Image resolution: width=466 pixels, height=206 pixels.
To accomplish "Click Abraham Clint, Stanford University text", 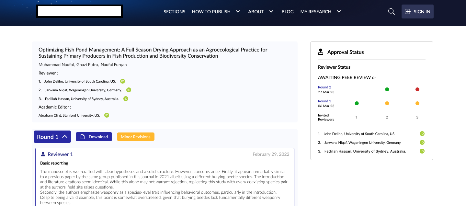I will (x=69, y=115).
